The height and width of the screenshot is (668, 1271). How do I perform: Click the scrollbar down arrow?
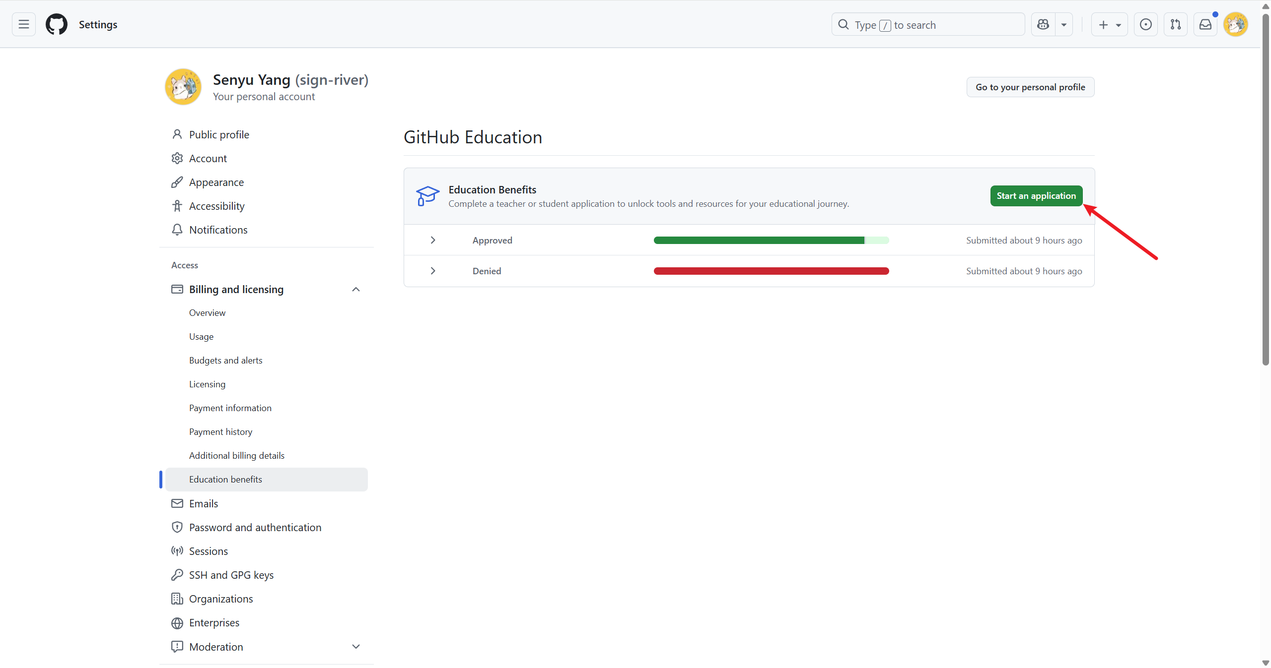pos(1266,663)
